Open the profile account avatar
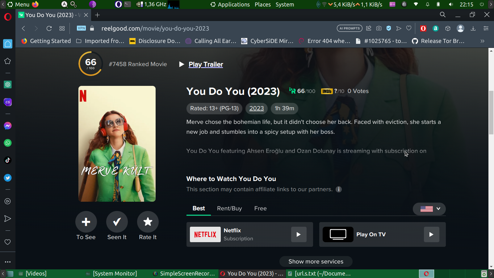The image size is (494, 278). pos(460,28)
